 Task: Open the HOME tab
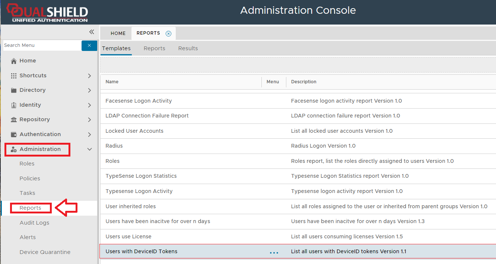(118, 33)
